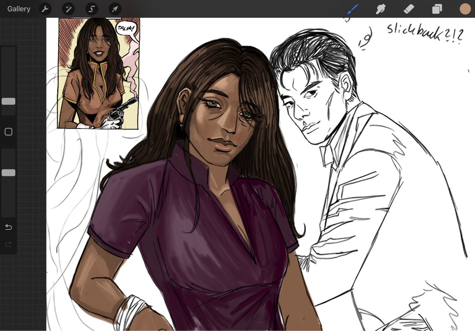The width and height of the screenshot is (475, 331).
Task: Open the Actions wrench menu
Action: pos(45,9)
